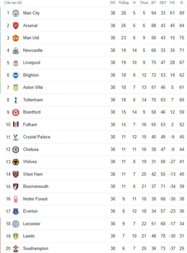The height and width of the screenshot is (253, 187).
Task: Click the Brighton club crest
Action: 16,75
